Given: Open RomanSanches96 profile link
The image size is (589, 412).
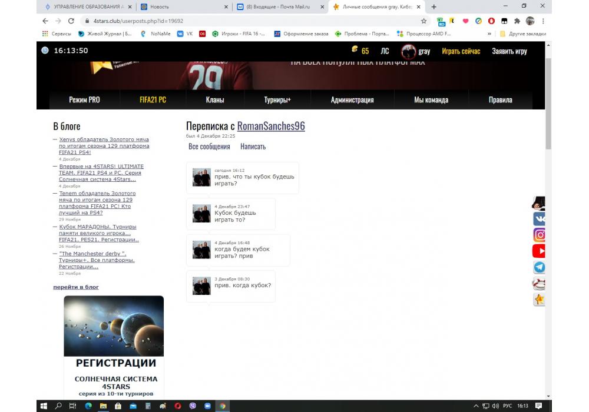Looking at the screenshot, I should pos(271,126).
